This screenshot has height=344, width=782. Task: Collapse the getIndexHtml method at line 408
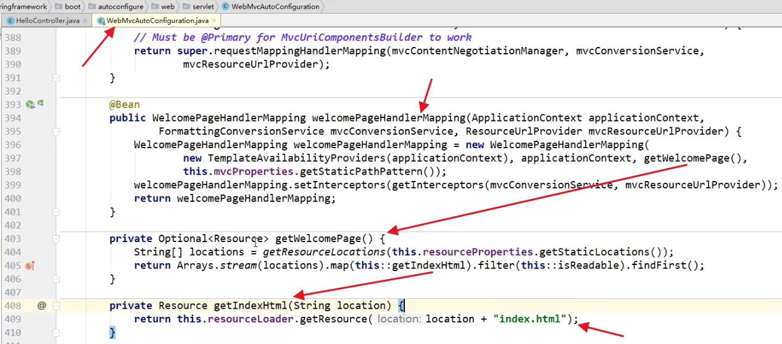56,306
